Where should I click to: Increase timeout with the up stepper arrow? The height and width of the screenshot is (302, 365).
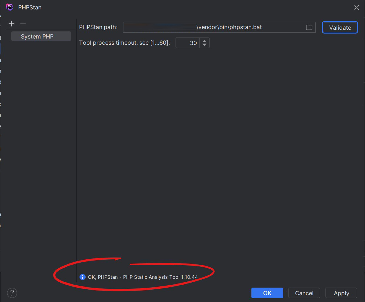[205, 41]
